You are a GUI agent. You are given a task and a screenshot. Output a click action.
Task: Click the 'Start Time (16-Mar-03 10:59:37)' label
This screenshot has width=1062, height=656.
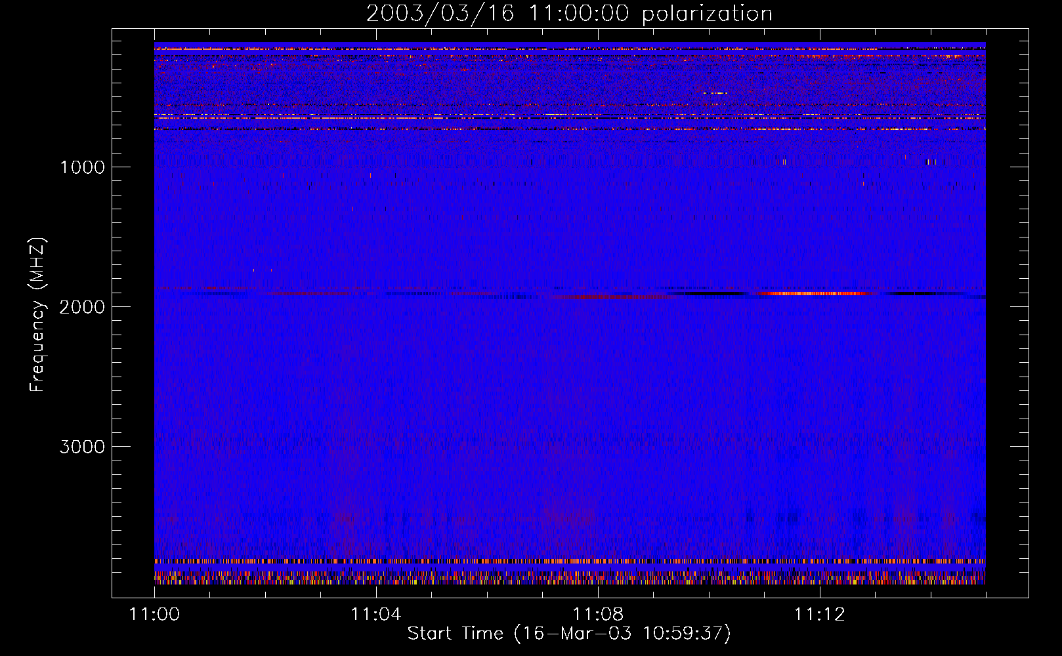coord(569,634)
